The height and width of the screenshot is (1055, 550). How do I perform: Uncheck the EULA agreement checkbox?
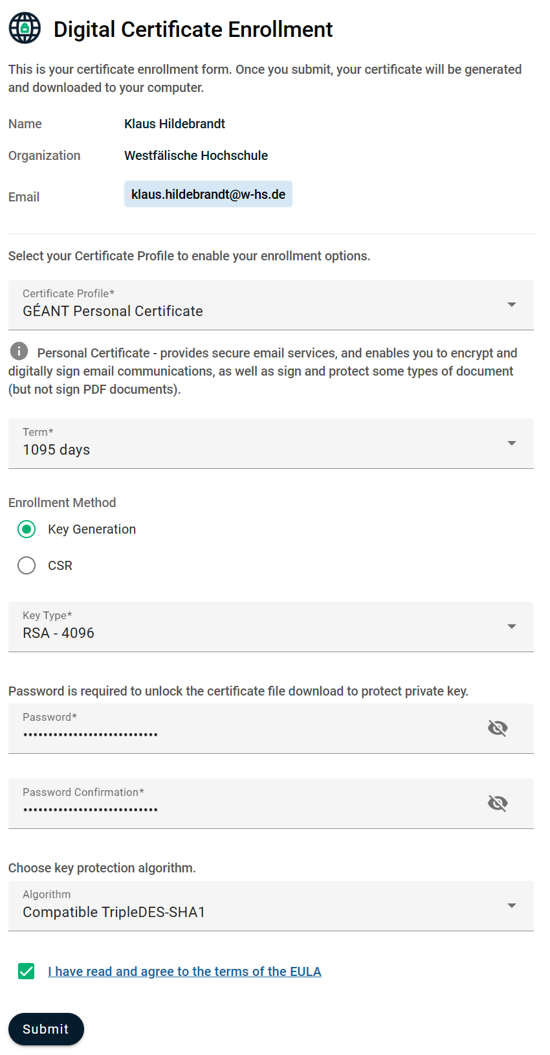[x=27, y=971]
